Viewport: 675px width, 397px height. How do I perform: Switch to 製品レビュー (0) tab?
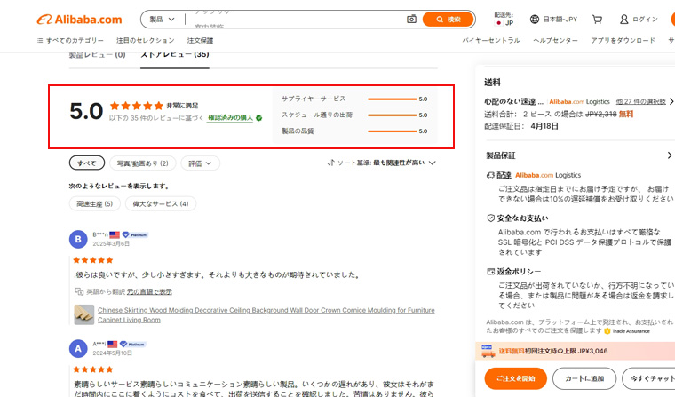[98, 55]
